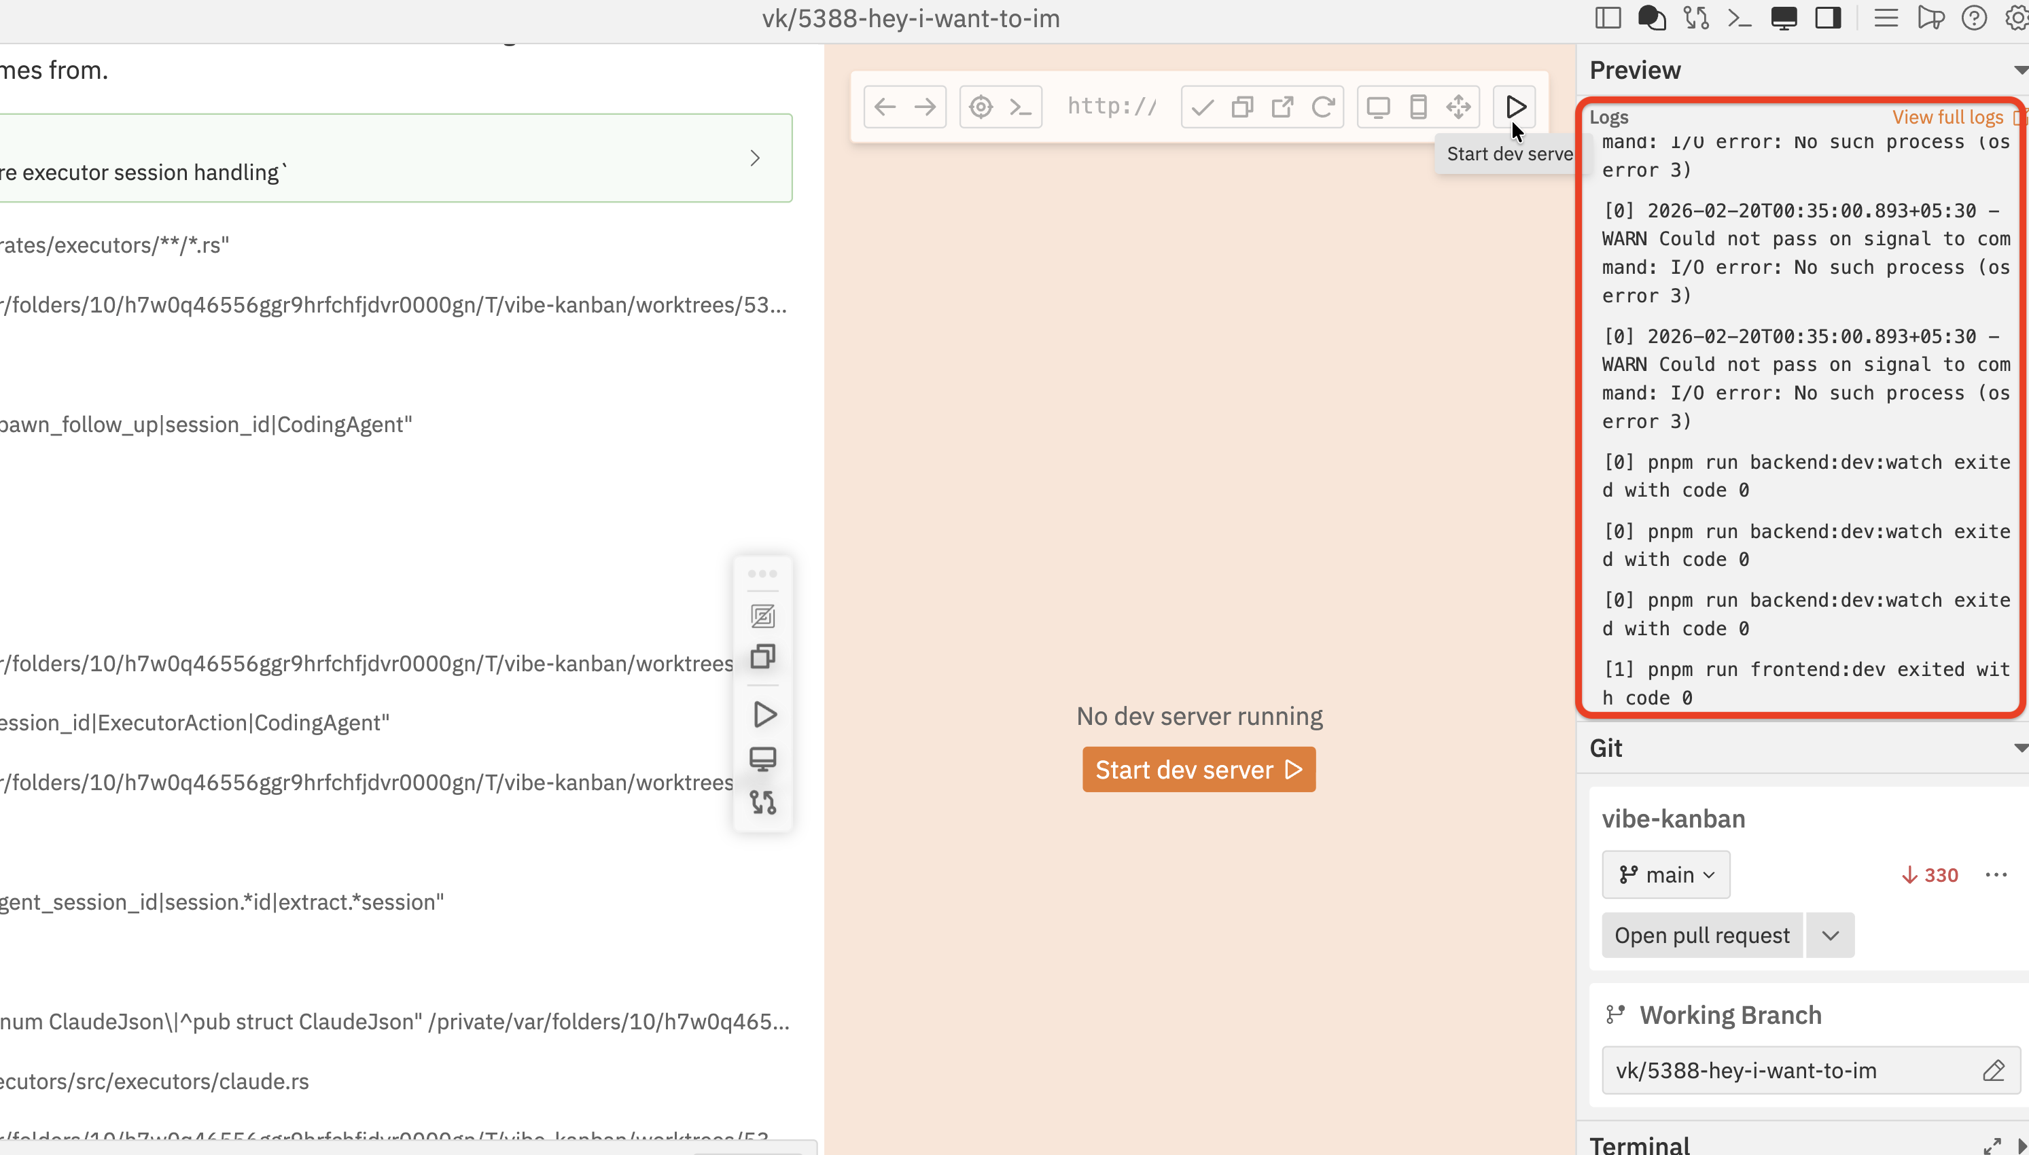Open the Settings gear icon
The height and width of the screenshot is (1155, 2029).
2015,18
